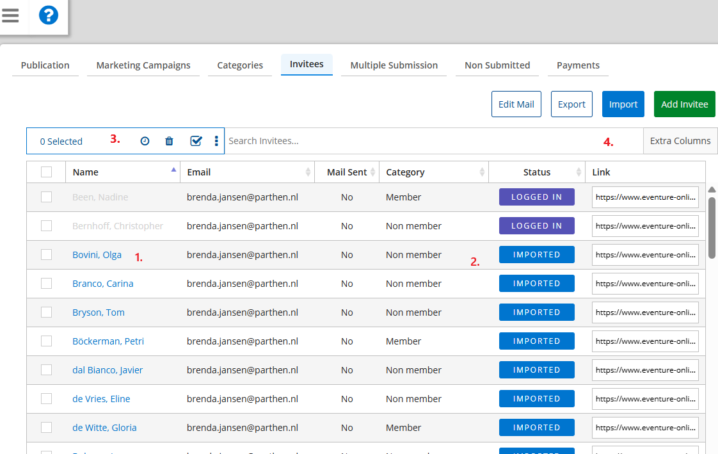Click the vertical scrollbar thumb
The height and width of the screenshot is (454, 718).
pos(712,227)
